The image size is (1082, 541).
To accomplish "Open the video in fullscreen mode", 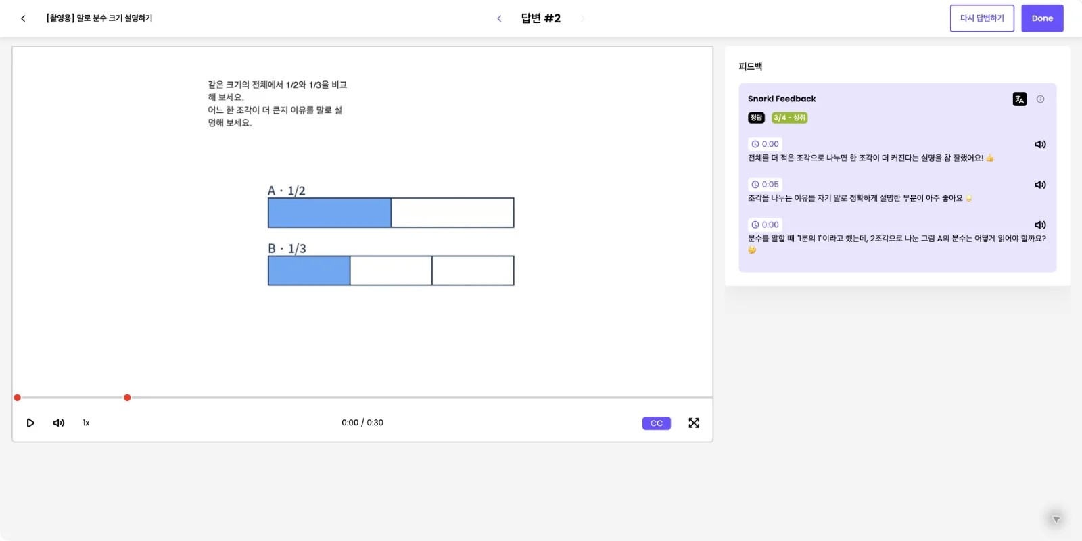I will (694, 423).
